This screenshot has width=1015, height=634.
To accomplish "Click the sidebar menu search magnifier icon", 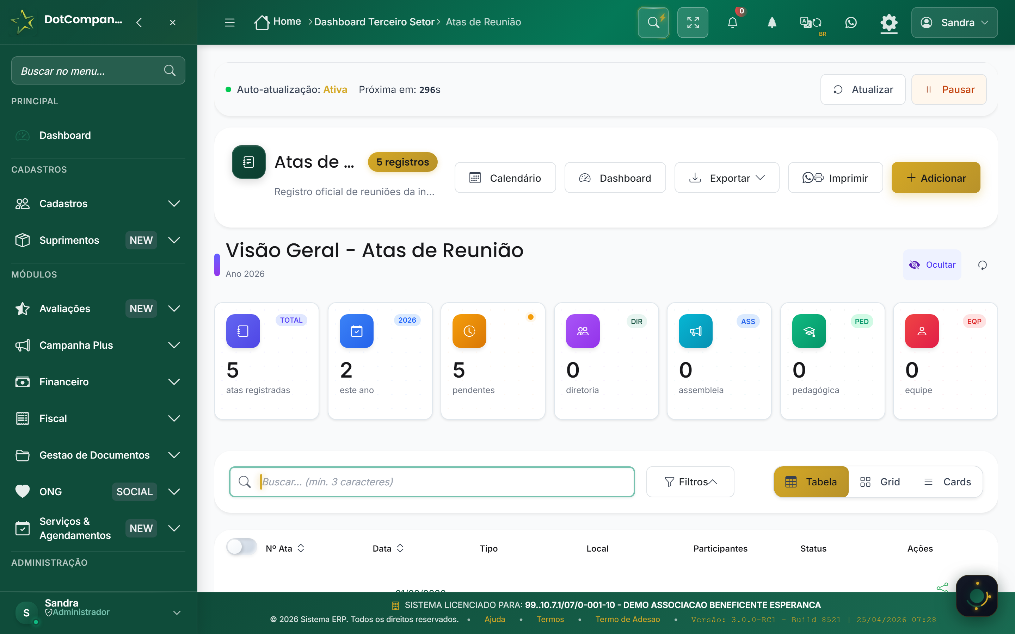I will point(170,70).
